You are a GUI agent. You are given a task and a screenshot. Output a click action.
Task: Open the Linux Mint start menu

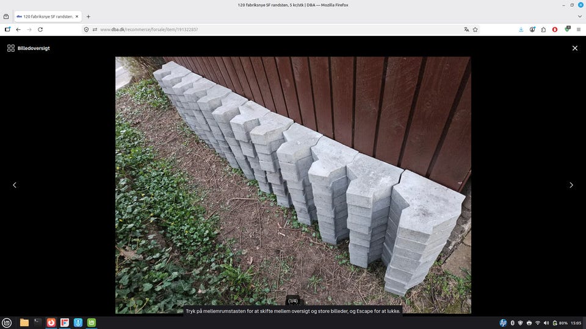coord(7,322)
